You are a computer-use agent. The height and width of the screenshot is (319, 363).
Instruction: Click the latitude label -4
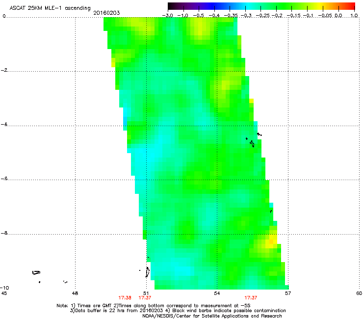(4, 124)
